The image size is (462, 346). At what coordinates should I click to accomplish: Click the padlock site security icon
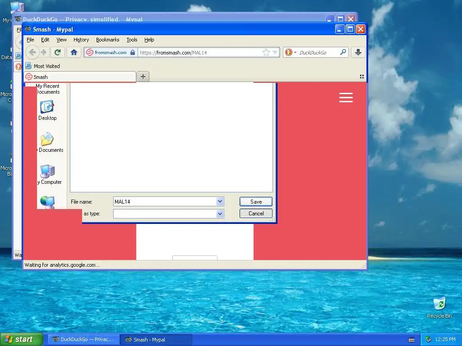tap(133, 52)
